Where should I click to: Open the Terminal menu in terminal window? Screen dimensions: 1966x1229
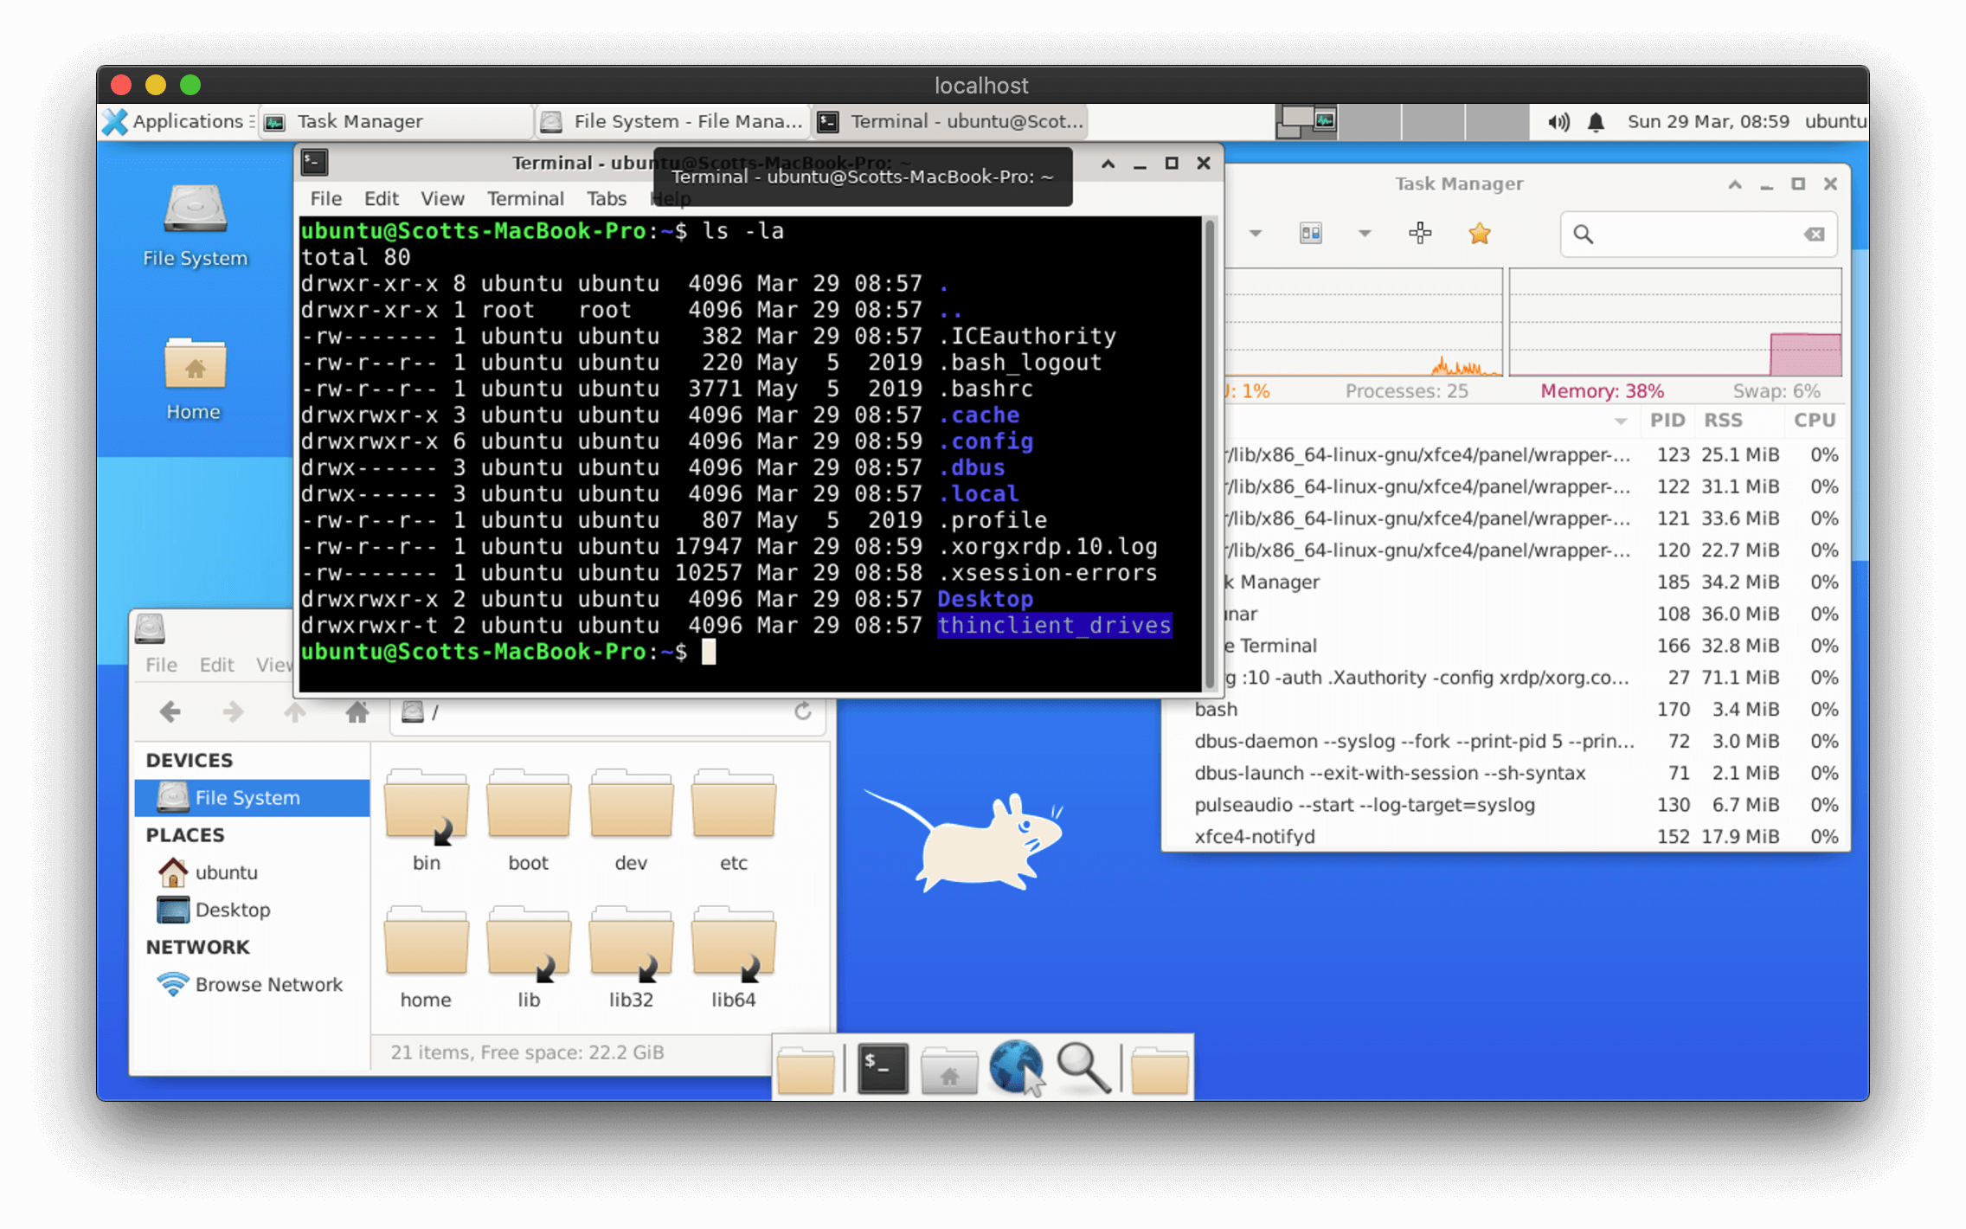pos(524,199)
